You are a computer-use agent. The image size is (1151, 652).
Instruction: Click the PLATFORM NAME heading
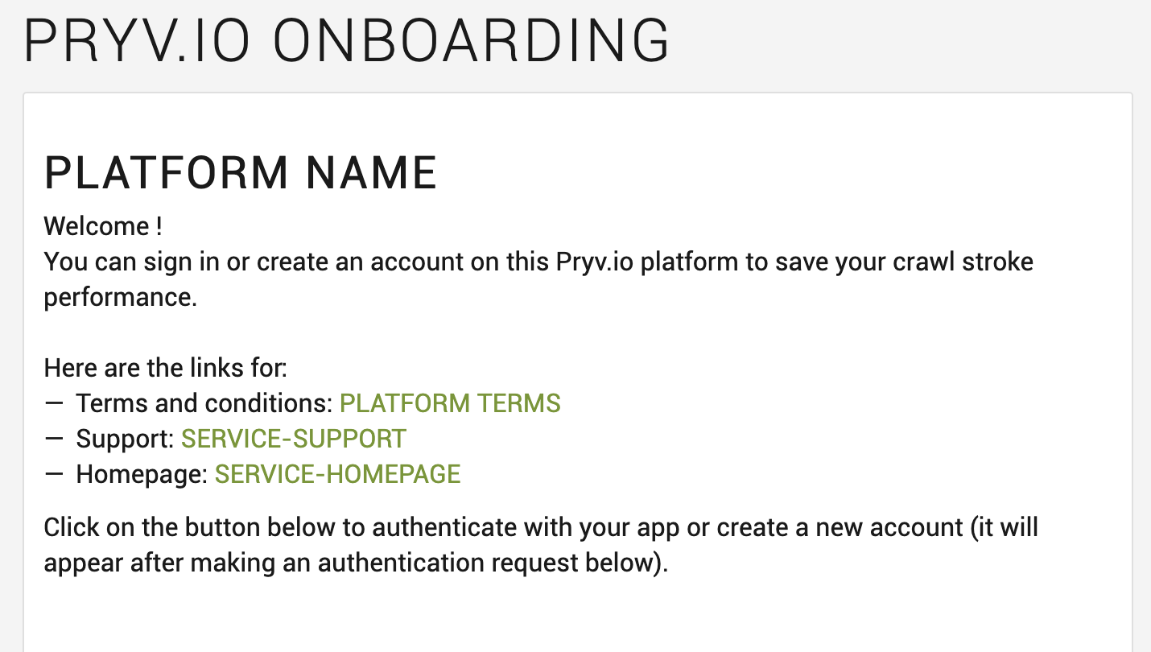pos(241,173)
